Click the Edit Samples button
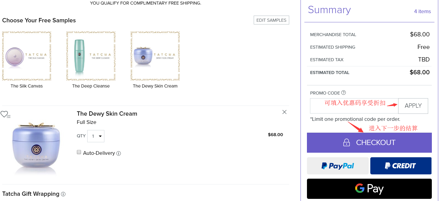Screen dimensions: 441x201 [271, 20]
